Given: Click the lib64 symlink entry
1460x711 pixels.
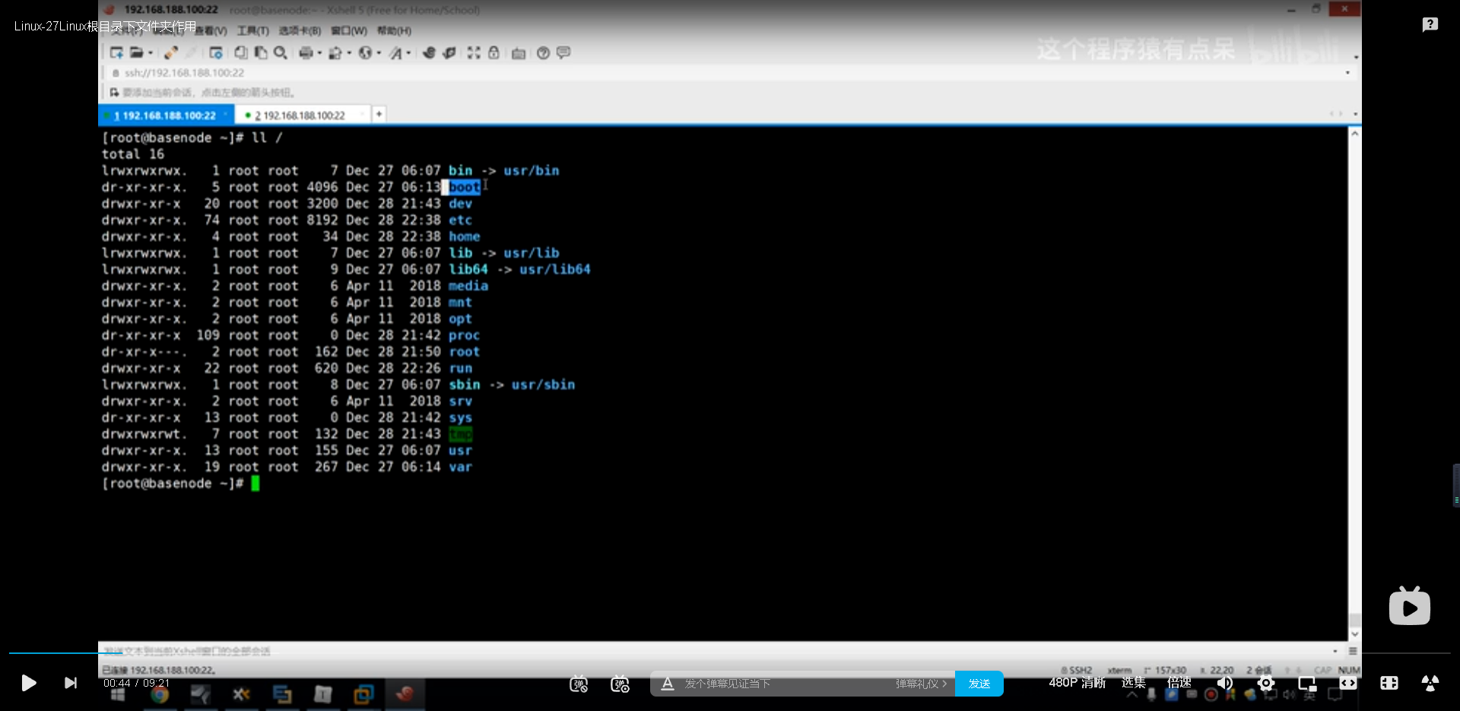Looking at the screenshot, I should click(x=468, y=269).
